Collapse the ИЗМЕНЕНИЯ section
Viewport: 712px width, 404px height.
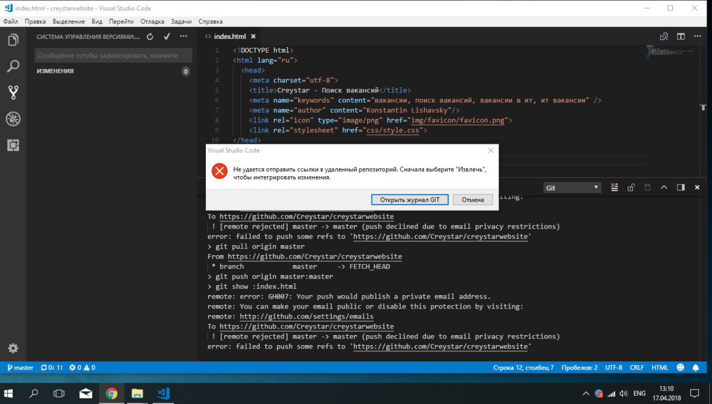pyautogui.click(x=55, y=71)
